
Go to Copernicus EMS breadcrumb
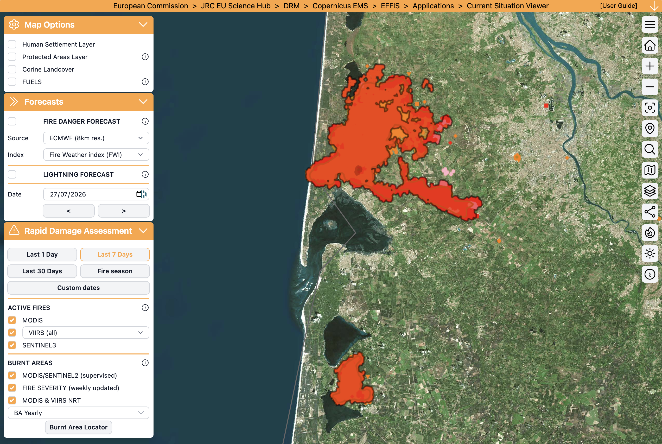tap(340, 6)
